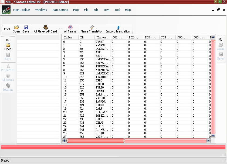The height and width of the screenshot is (164, 227).
Task: Select player DUNNE row
Action: pyautogui.click(x=136, y=105)
